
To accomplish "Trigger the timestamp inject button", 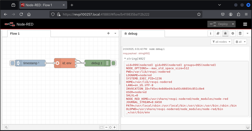I will point(12,63).
